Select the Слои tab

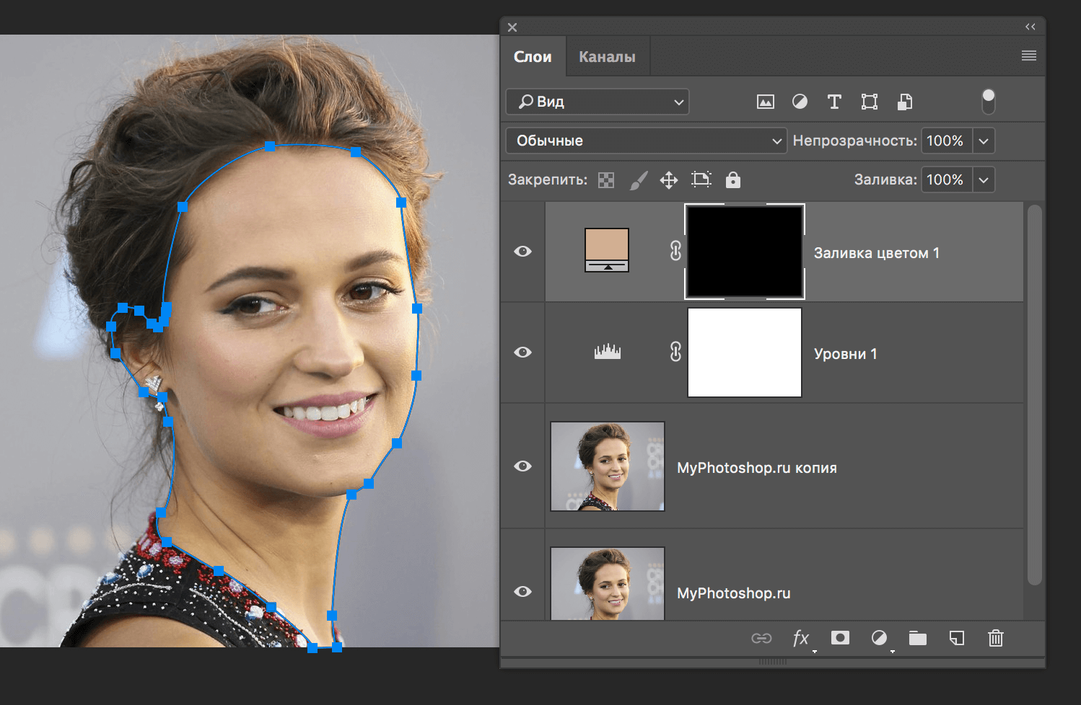pyautogui.click(x=533, y=56)
